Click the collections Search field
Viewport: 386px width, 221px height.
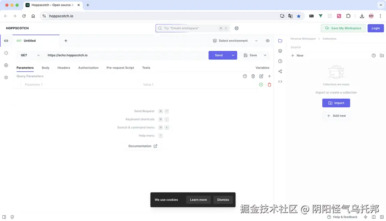click(x=336, y=47)
